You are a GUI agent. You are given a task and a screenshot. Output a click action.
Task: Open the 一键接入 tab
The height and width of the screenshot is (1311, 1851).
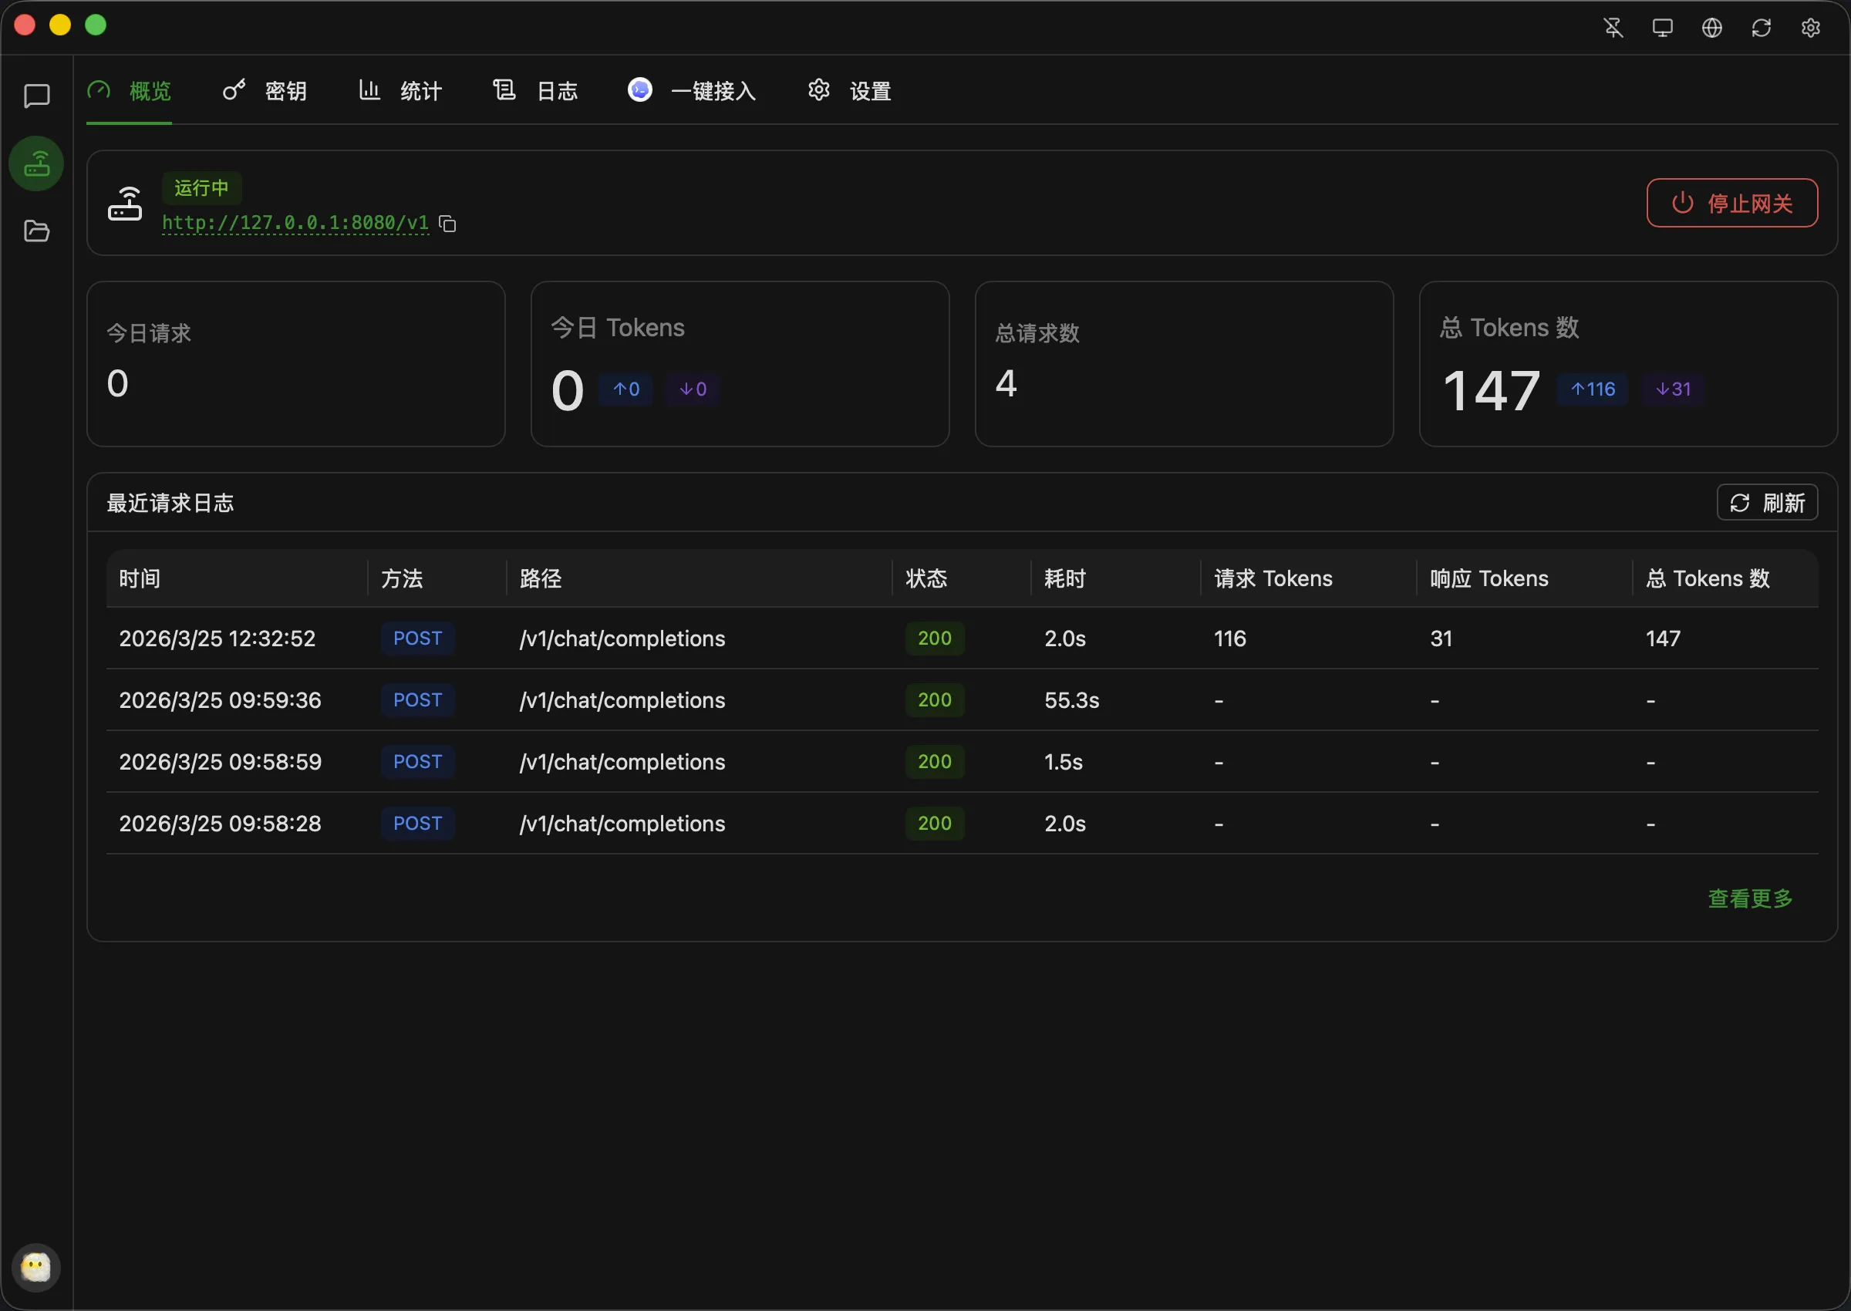click(692, 91)
